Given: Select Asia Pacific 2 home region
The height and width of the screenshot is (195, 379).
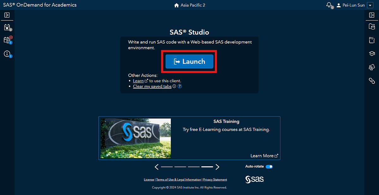Looking at the screenshot, I should 189,5.
